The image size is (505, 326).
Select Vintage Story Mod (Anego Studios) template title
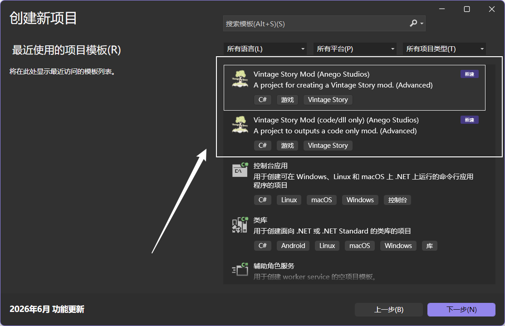click(x=311, y=74)
